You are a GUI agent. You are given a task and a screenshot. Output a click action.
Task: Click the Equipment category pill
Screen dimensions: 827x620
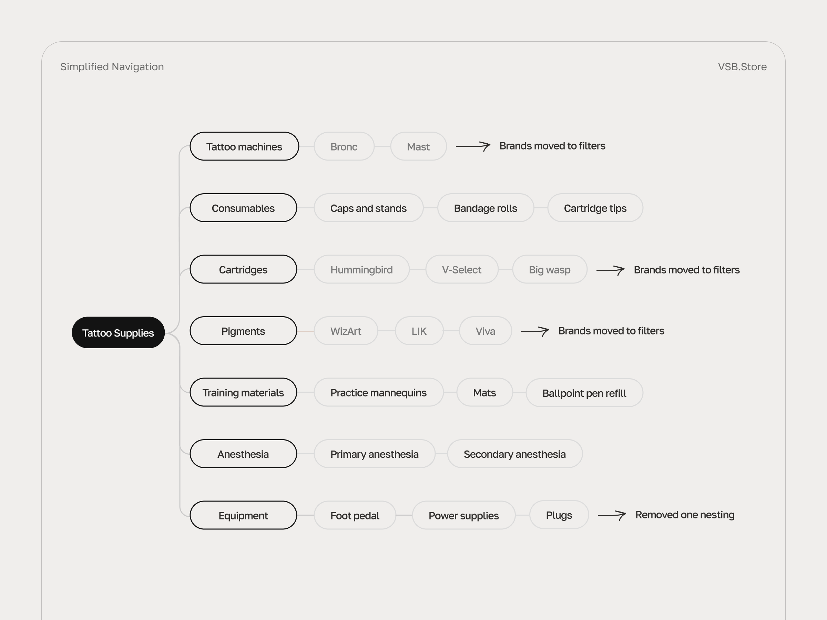(x=243, y=515)
